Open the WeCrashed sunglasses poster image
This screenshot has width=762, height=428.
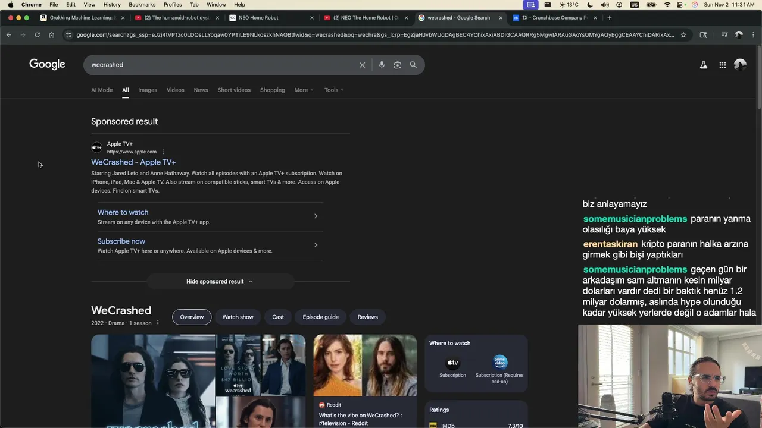coord(153,381)
